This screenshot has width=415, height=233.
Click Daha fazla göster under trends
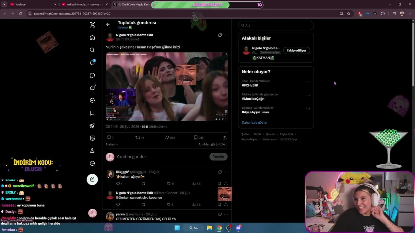(255, 123)
